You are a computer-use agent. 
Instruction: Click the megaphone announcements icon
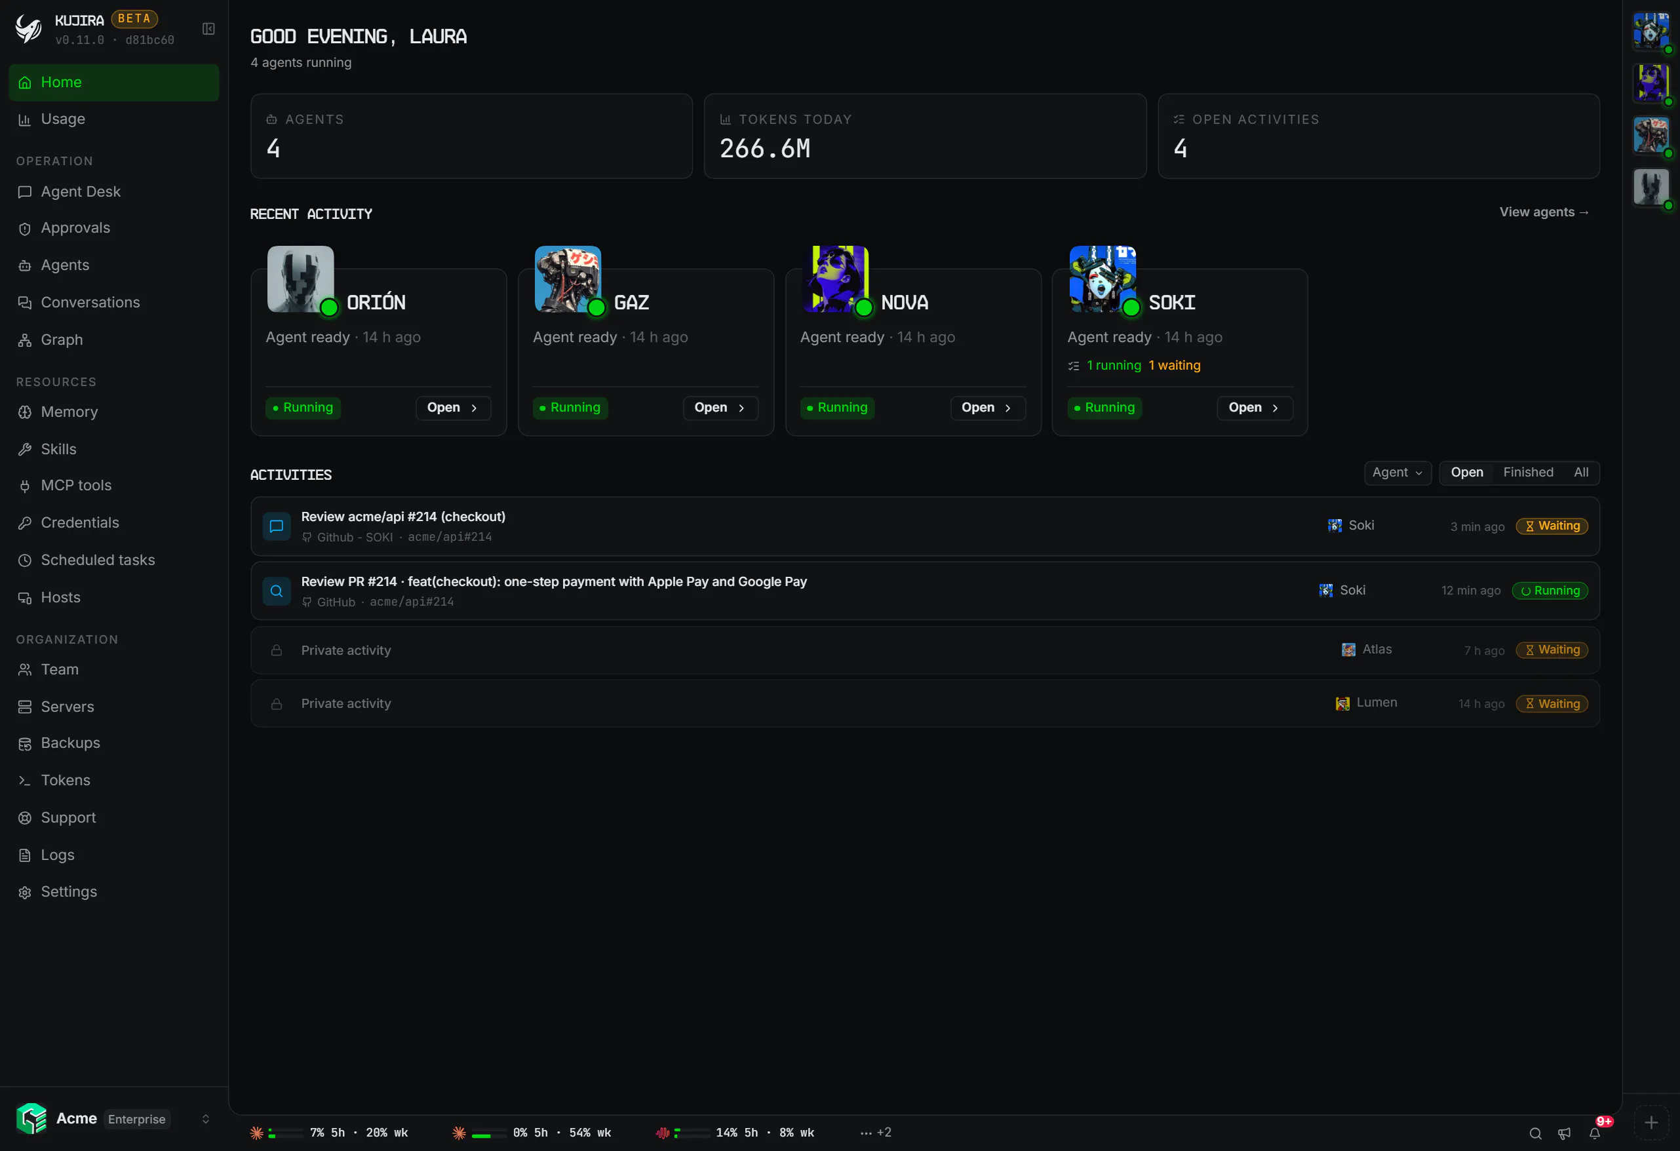[x=1565, y=1133]
